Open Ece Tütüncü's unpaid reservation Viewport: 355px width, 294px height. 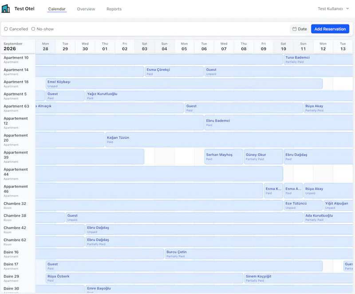(303, 205)
